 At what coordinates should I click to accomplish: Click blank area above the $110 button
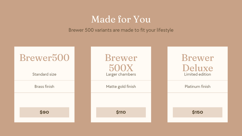click(121, 100)
